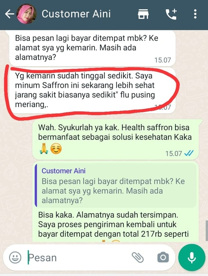Start a voice call with phone icon

171,14
